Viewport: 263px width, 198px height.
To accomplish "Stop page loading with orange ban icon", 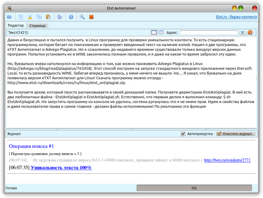I will tap(250, 32).
